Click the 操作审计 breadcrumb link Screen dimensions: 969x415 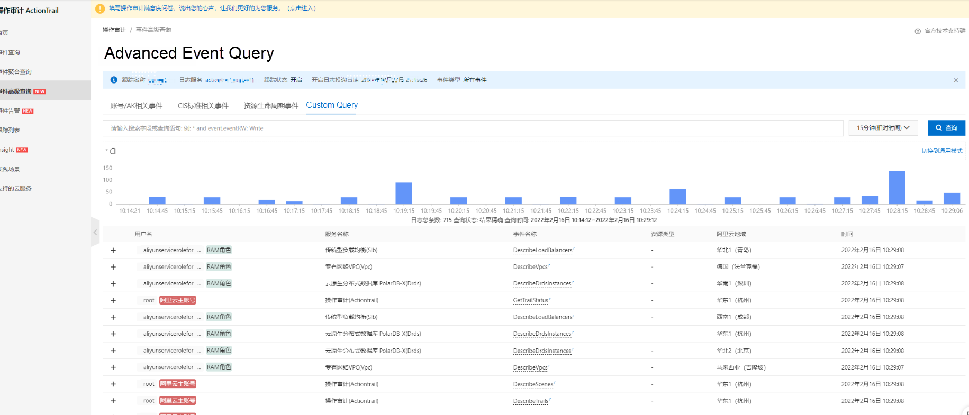tap(114, 30)
